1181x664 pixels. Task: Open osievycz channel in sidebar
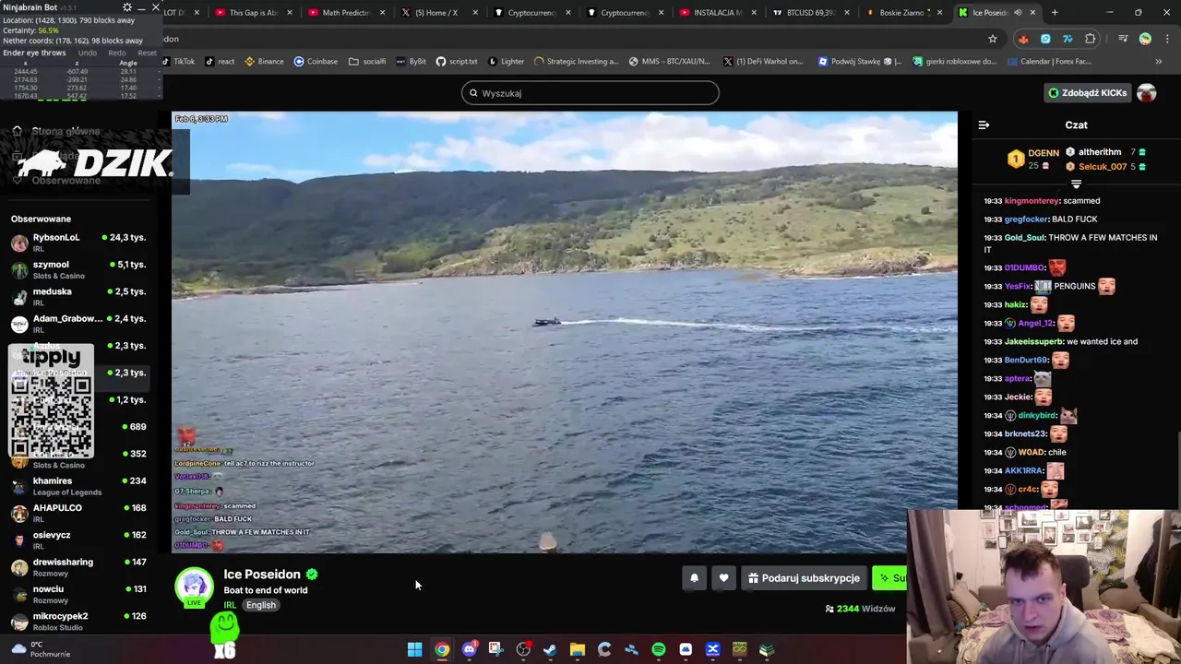pyautogui.click(x=78, y=539)
